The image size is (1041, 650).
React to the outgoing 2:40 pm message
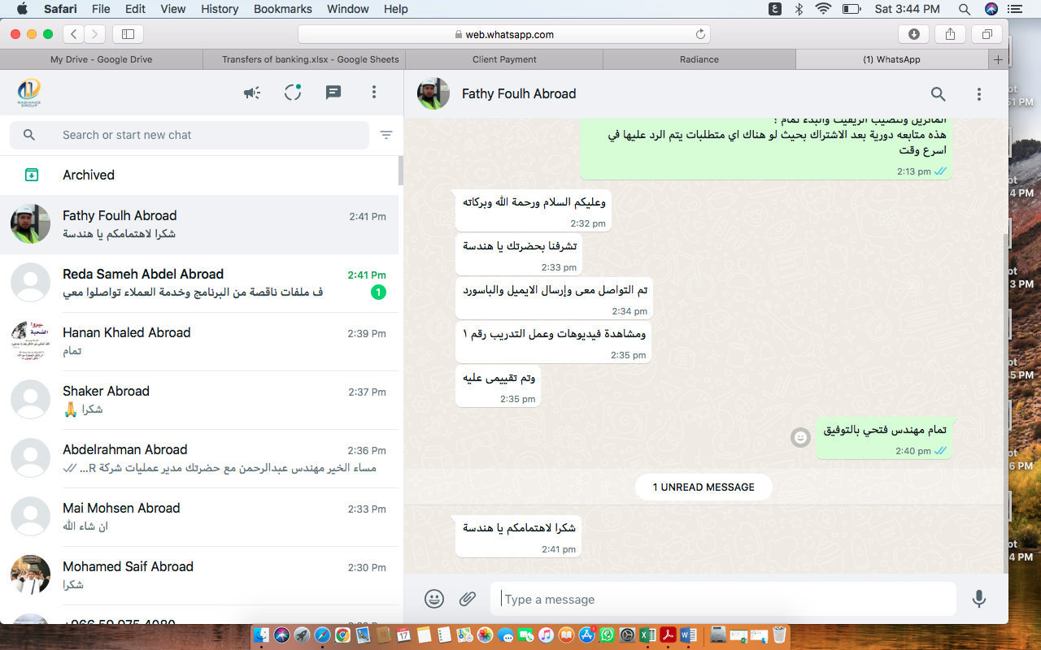(801, 438)
